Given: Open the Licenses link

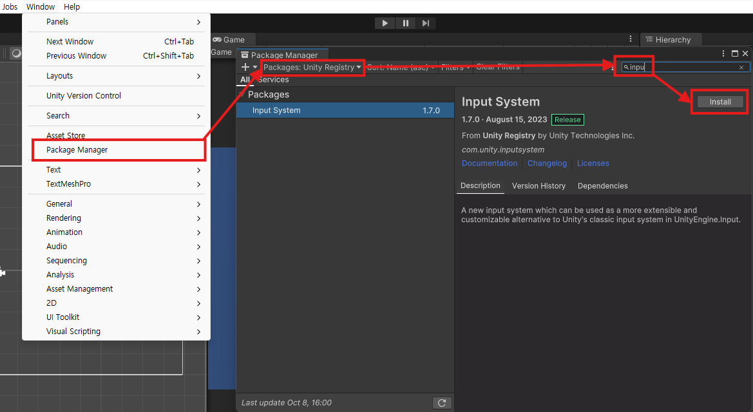Looking at the screenshot, I should (x=593, y=164).
